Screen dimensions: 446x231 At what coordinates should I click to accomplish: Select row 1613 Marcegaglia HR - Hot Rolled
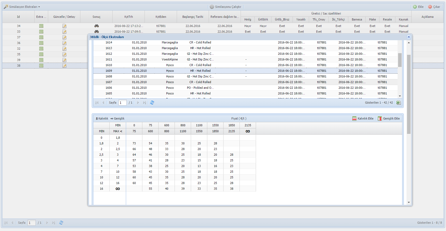click(x=245, y=48)
